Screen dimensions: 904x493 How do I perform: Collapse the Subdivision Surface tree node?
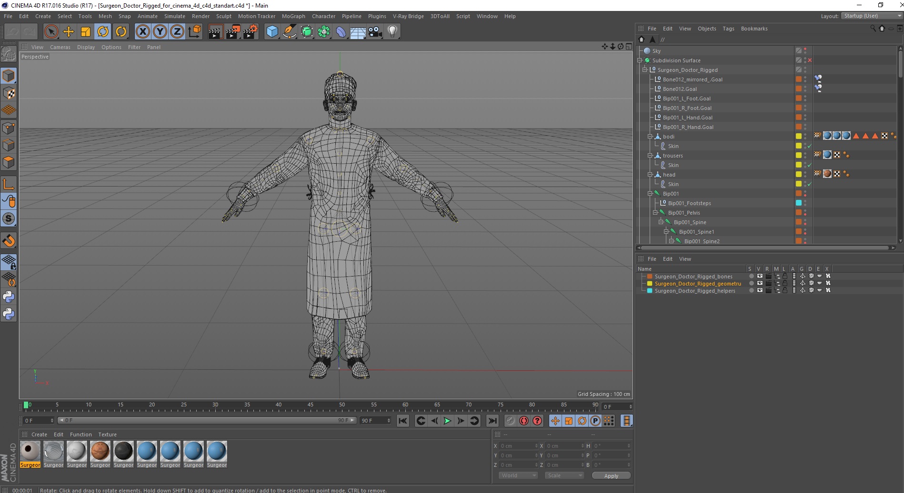(x=640, y=60)
